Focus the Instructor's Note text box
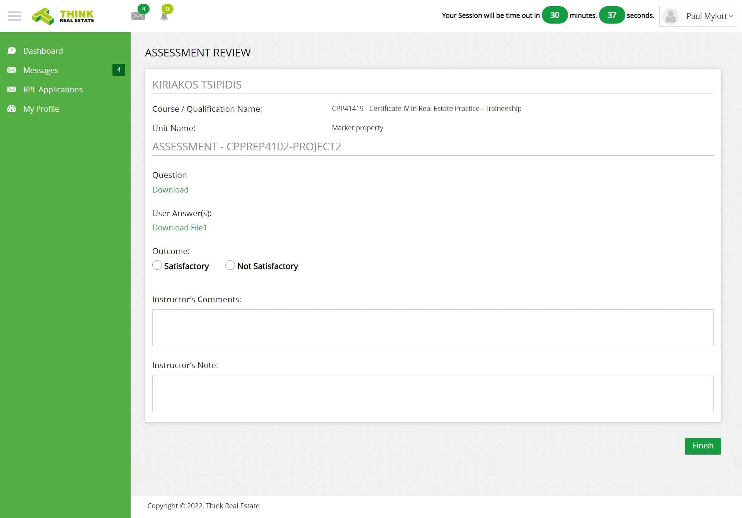Viewport: 742px width, 518px height. [x=433, y=394]
